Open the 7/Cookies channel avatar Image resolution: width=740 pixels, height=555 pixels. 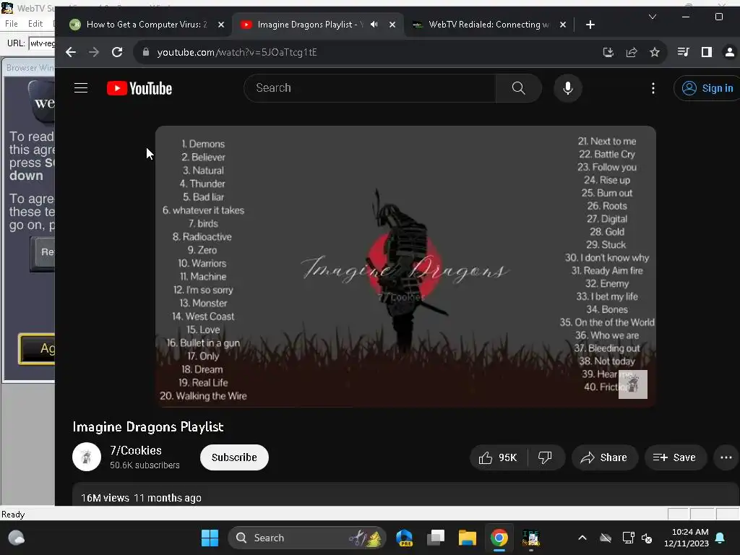tap(87, 457)
